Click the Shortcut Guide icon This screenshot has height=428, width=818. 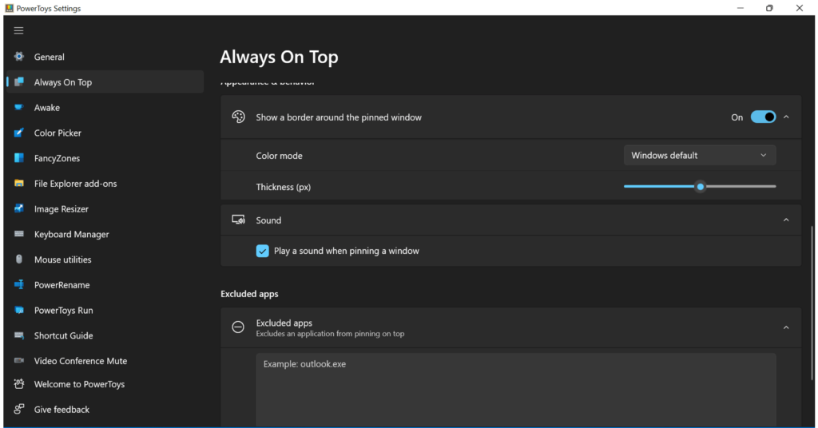coord(19,335)
